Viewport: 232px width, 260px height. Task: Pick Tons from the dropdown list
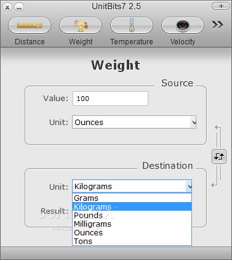click(132, 241)
